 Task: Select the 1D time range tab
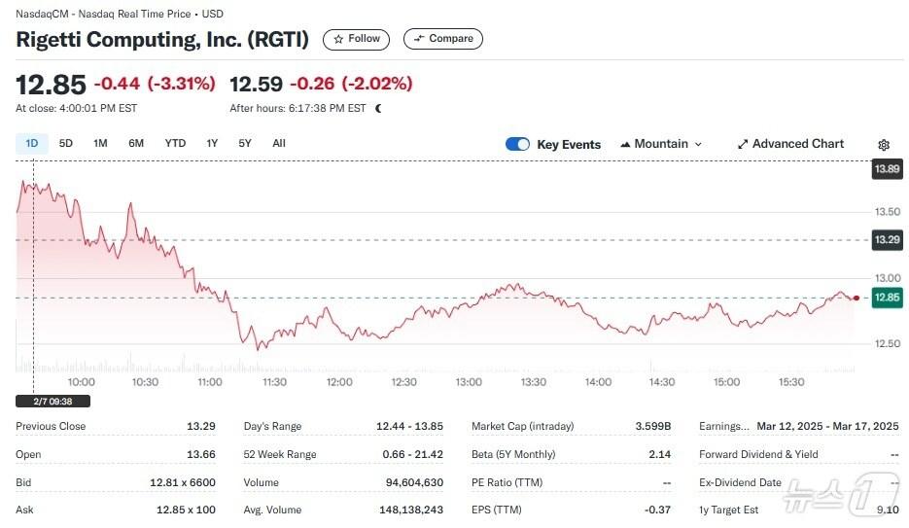(x=32, y=144)
